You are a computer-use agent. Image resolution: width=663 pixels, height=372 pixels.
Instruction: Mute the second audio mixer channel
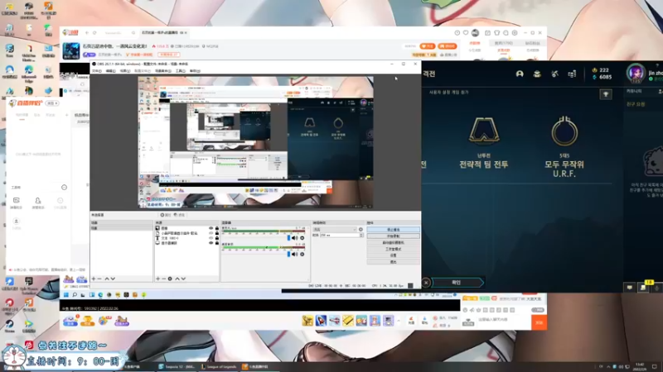click(x=295, y=255)
